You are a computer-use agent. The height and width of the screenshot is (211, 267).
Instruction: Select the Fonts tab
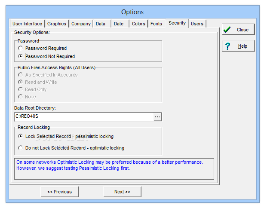[156, 24]
